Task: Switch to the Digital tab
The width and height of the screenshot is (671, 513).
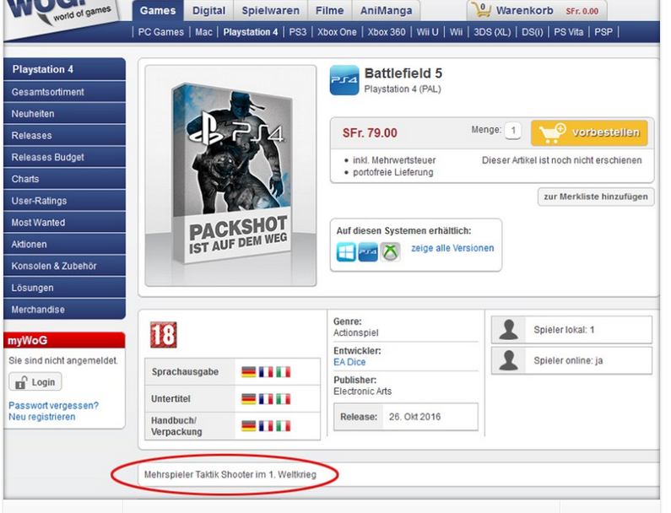Action: tap(208, 11)
